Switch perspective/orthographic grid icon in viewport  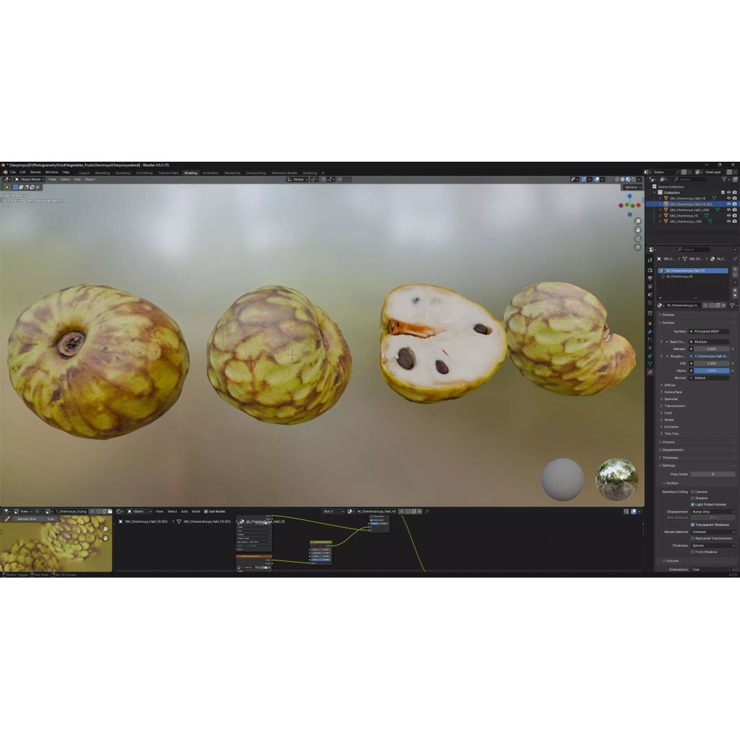[x=638, y=247]
